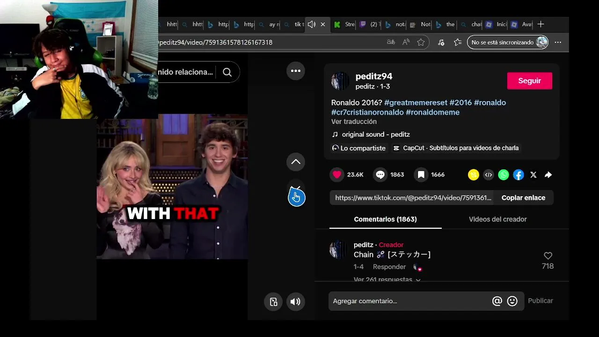Reply to peditz comment via Responder
Image resolution: width=599 pixels, height=337 pixels.
(x=389, y=267)
